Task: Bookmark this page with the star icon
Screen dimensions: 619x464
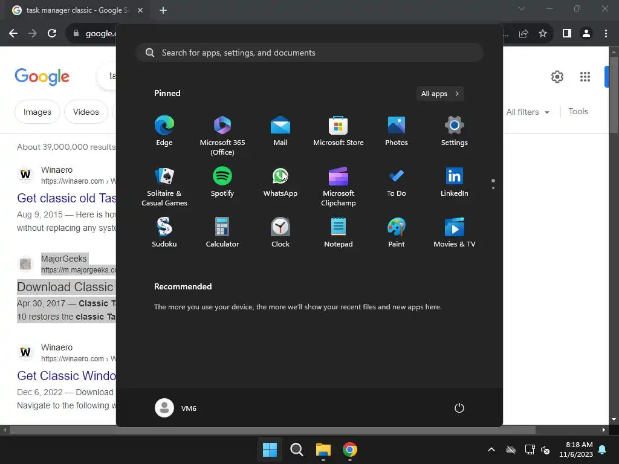Action: click(x=543, y=34)
